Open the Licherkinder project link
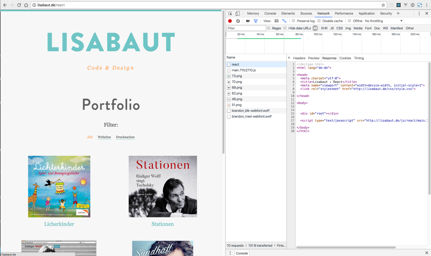The image size is (431, 256). pyautogui.click(x=59, y=224)
